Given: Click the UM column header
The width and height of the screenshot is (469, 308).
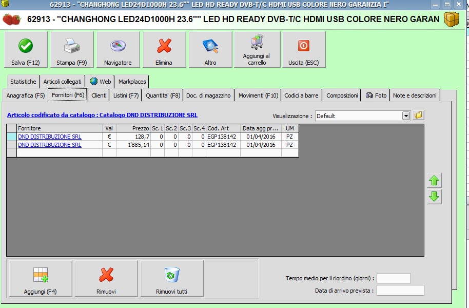Looking at the screenshot, I should click(290, 128).
